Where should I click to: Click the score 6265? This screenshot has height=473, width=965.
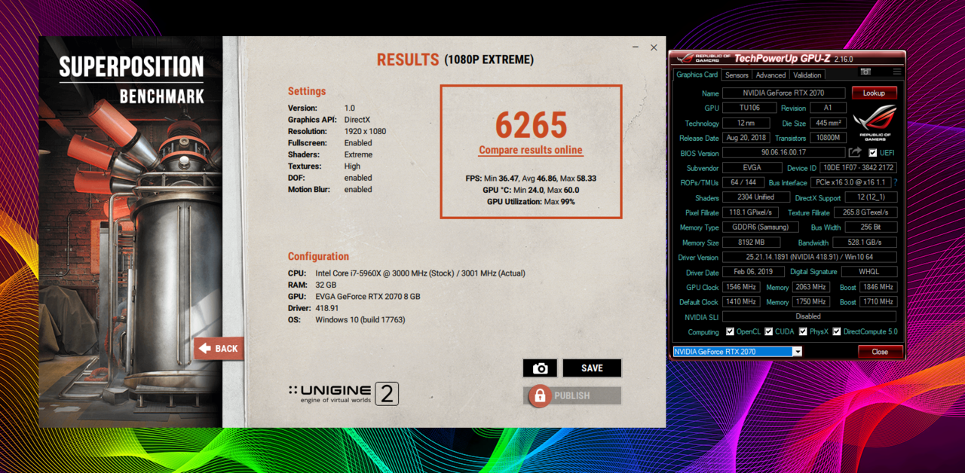point(531,124)
